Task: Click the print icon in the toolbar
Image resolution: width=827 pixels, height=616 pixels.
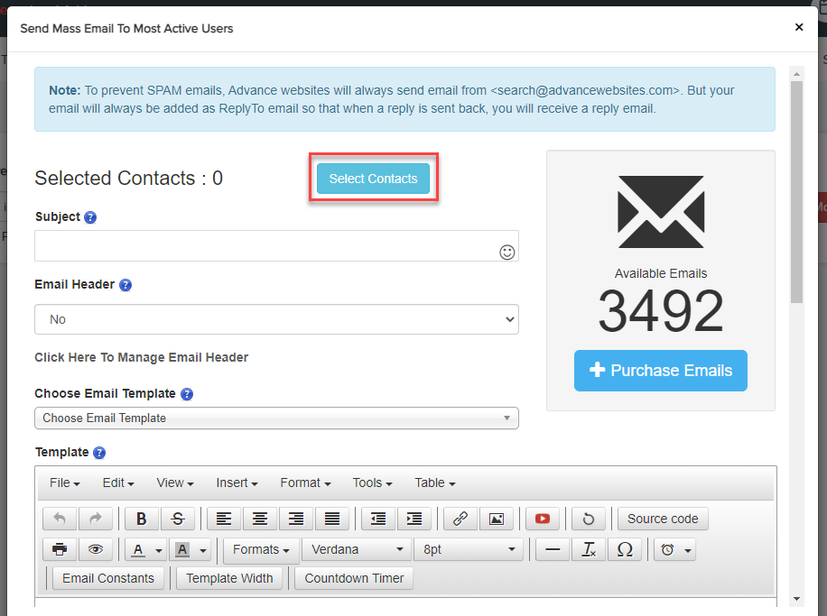Action: click(x=60, y=549)
